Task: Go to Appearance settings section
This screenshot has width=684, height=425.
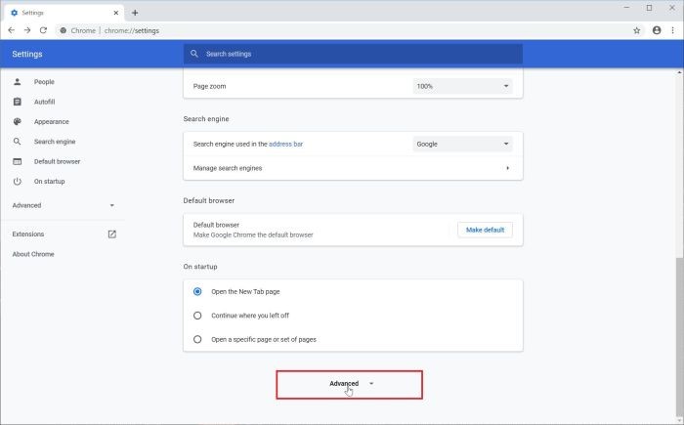Action: tap(52, 122)
